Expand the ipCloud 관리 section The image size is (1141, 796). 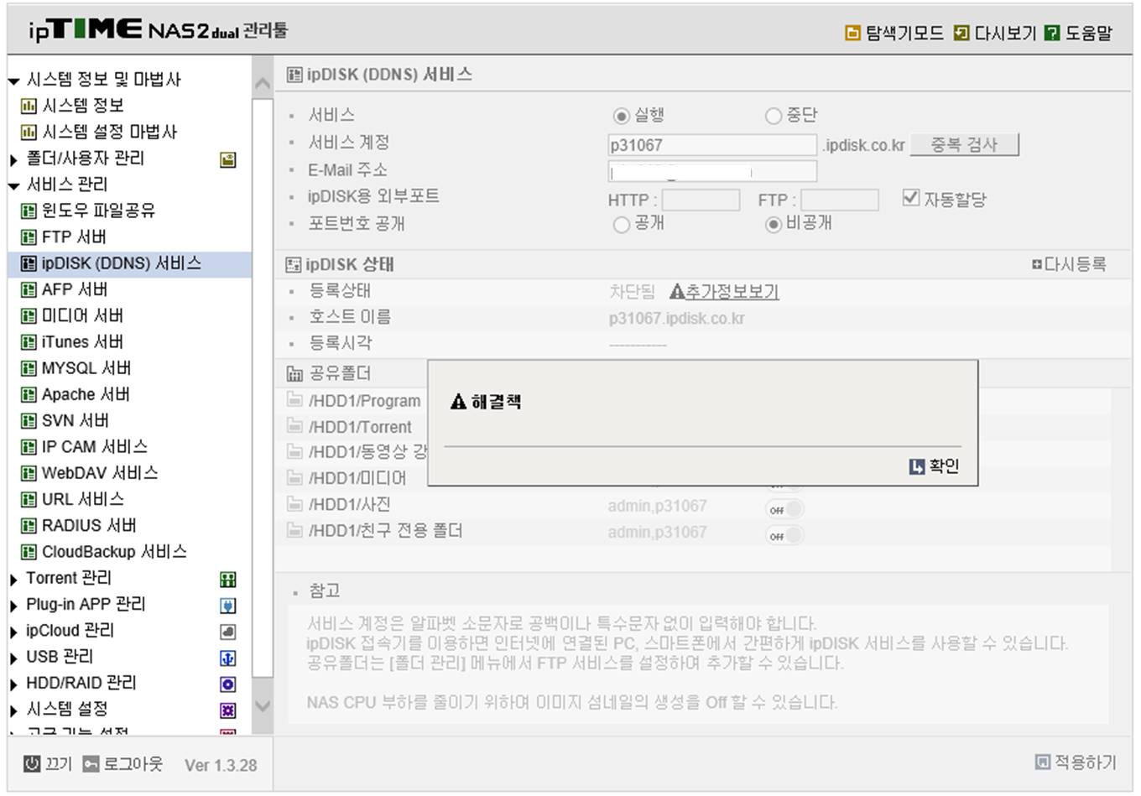(x=13, y=632)
